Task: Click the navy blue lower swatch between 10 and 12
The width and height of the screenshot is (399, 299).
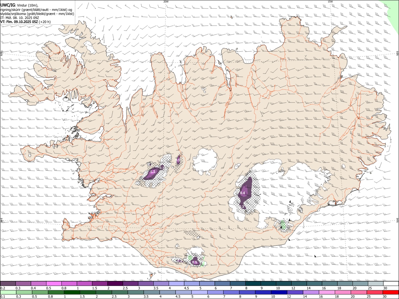Action: (x=279, y=292)
